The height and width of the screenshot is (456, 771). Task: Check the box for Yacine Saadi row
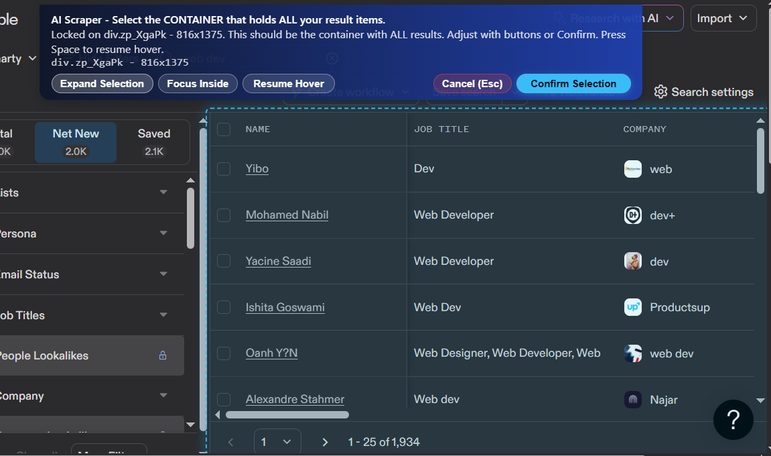(224, 261)
